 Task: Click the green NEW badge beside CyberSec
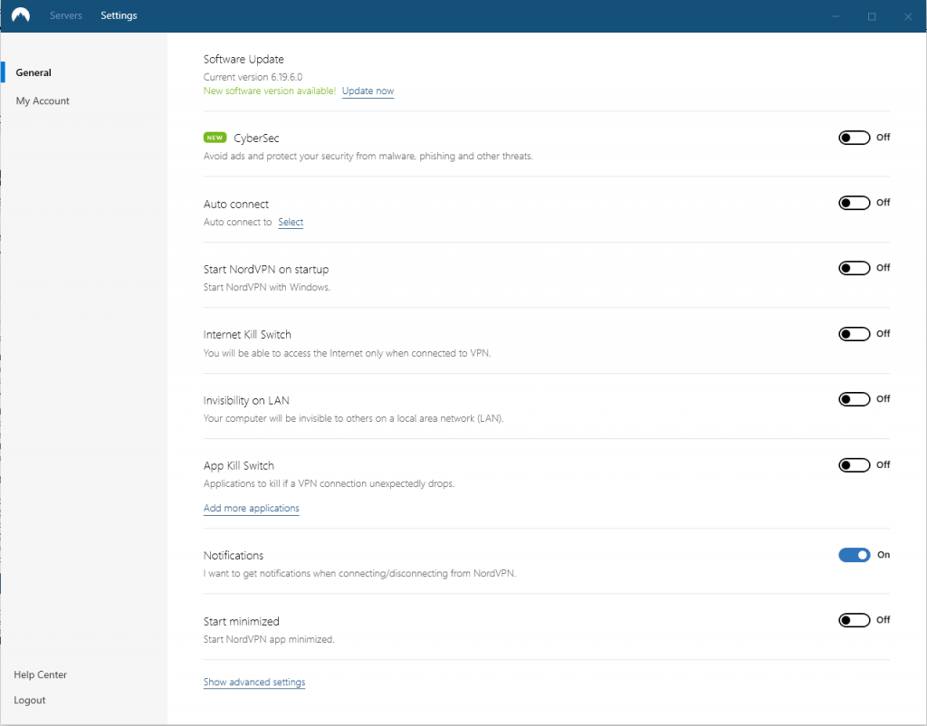pos(215,138)
